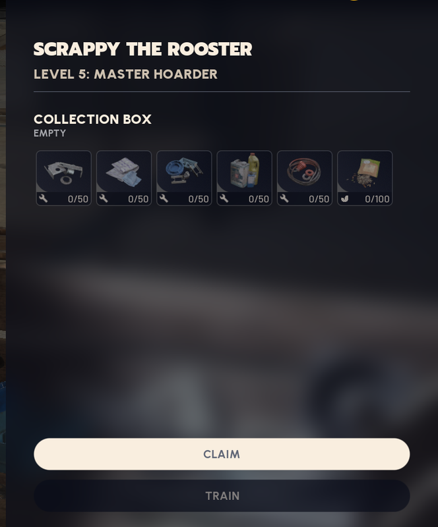The image size is (438, 527).
Task: Select the red coiled rubber parts item
Action: point(305,178)
